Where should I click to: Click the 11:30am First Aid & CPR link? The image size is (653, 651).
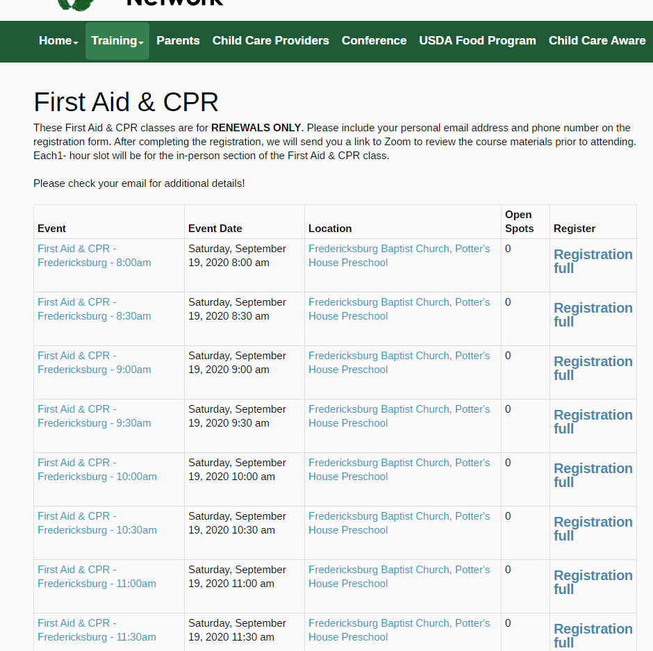click(x=97, y=630)
